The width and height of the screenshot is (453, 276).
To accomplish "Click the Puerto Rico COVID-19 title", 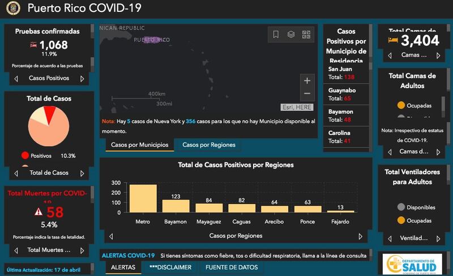I will point(84,8).
